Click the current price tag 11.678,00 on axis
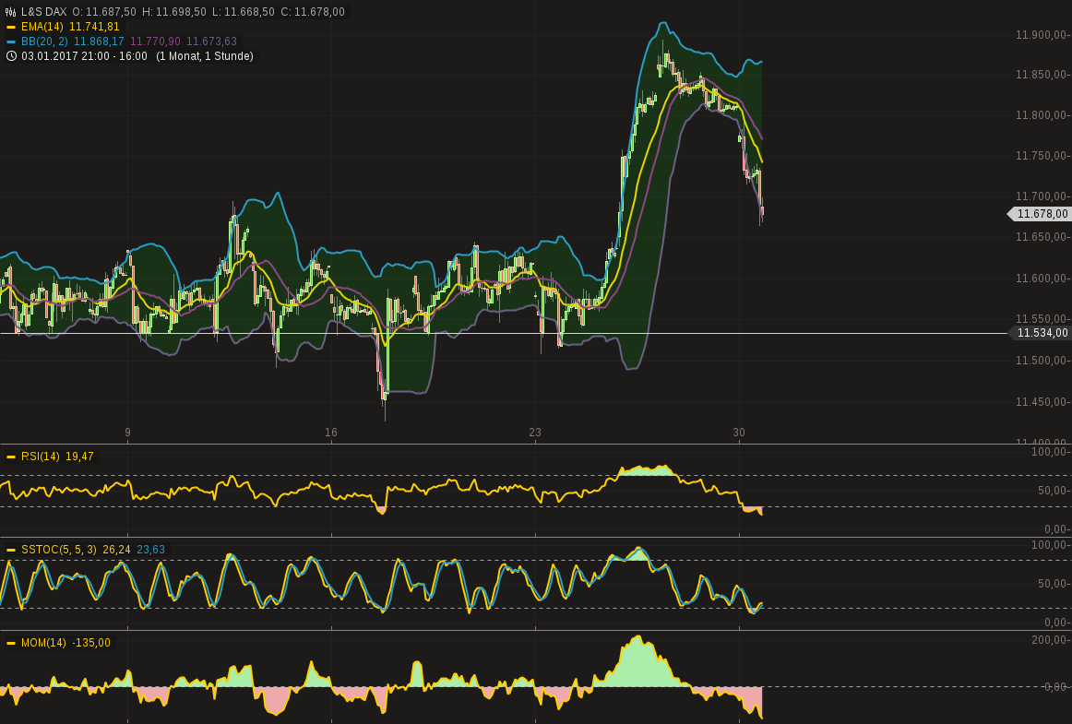 (1042, 214)
